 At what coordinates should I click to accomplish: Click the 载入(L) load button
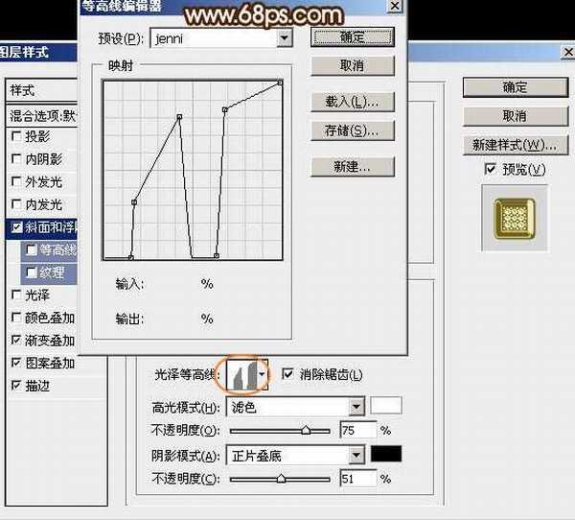[x=353, y=102]
